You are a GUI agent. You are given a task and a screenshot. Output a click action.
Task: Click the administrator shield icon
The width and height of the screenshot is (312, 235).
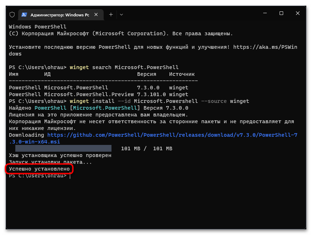(12, 15)
